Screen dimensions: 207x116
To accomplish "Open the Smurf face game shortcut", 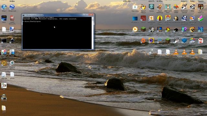I will (x=168, y=18).
